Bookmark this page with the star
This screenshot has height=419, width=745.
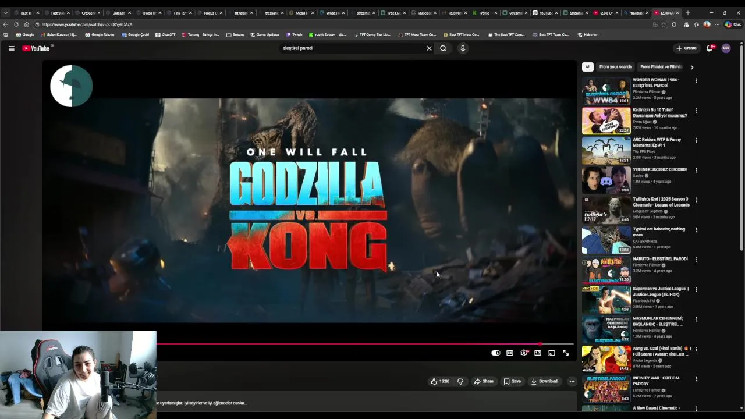[x=664, y=24]
